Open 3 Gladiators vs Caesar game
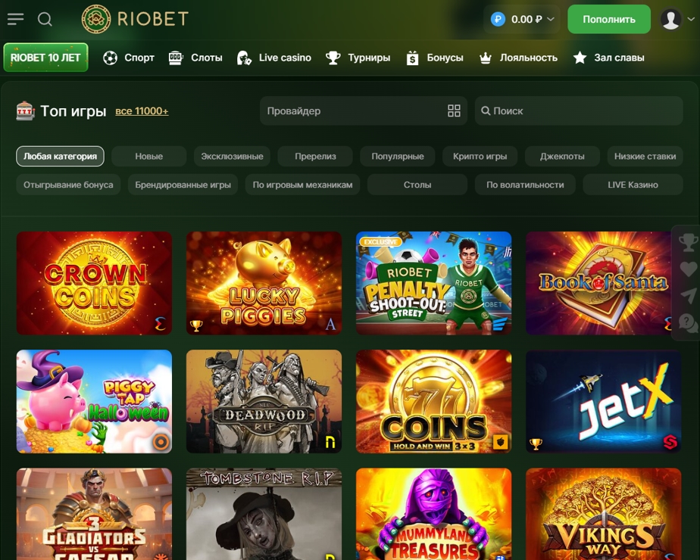Screen dimensions: 700x560 94,514
